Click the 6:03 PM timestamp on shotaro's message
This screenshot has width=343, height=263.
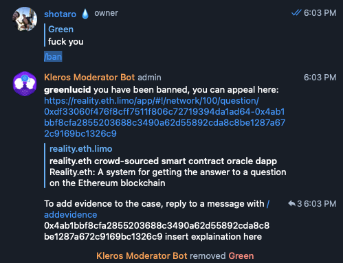point(320,13)
